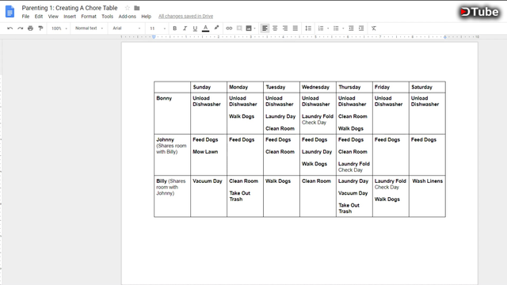Click the Thursday header cell
This screenshot has width=507, height=285.
pos(354,87)
